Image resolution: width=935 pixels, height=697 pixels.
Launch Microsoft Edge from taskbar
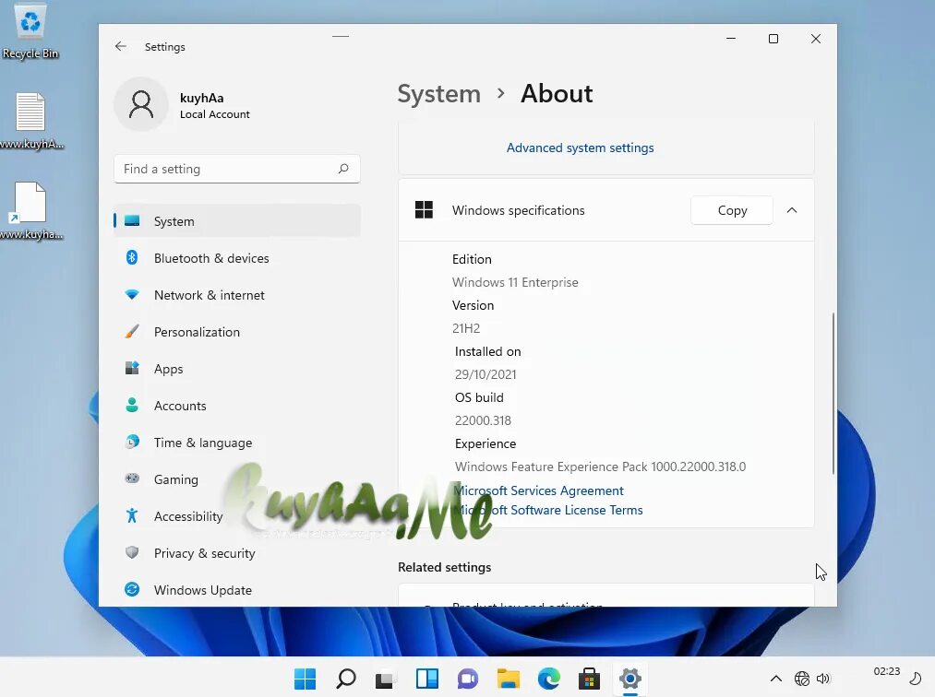548,678
